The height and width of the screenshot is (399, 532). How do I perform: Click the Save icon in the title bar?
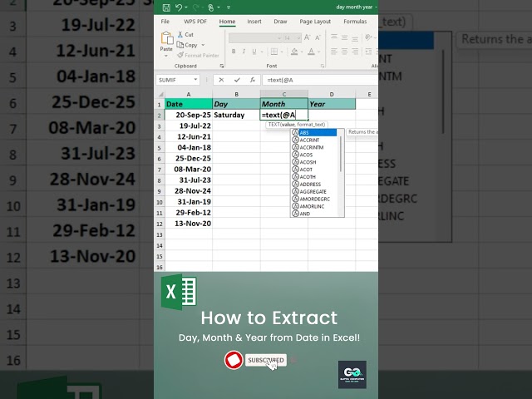pos(166,7)
